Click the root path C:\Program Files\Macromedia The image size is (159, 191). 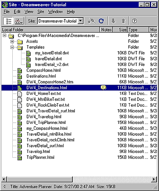coord(58,35)
